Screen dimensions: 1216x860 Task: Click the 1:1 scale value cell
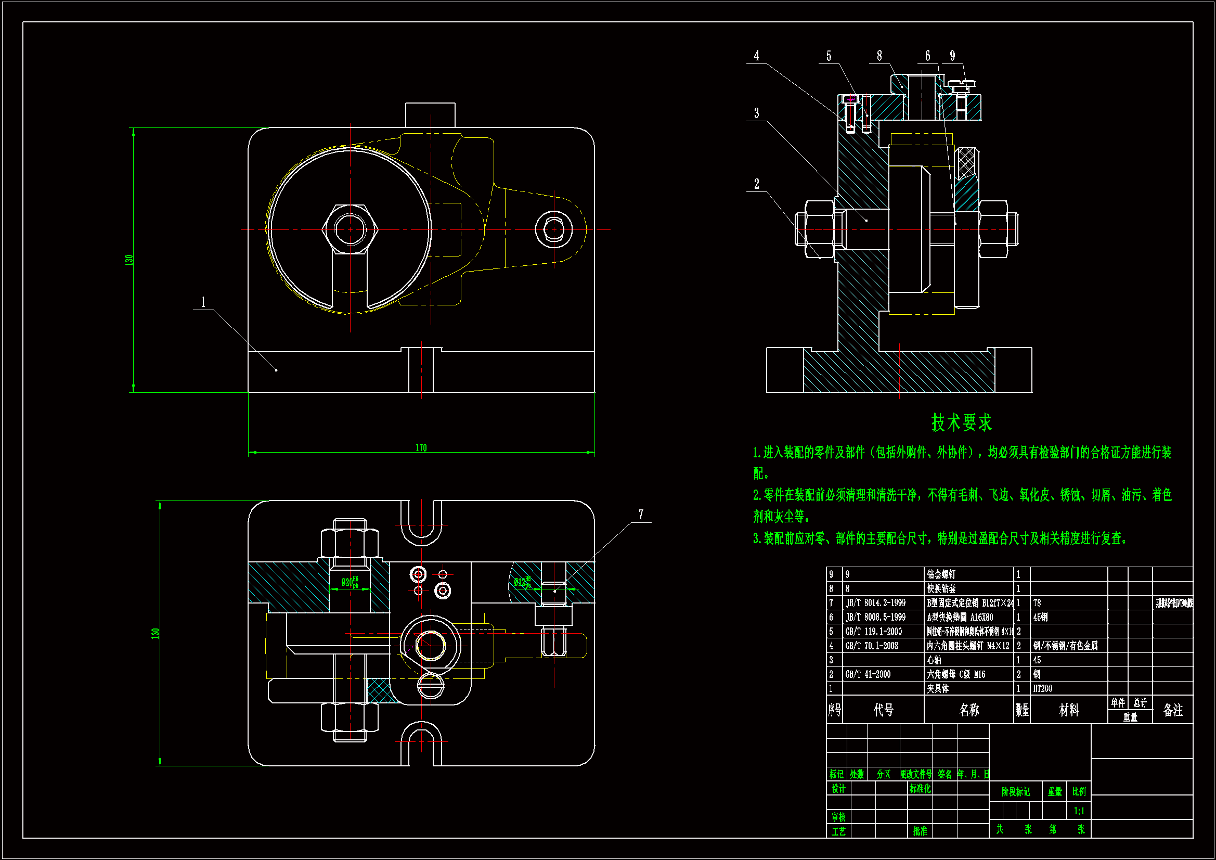1079,811
